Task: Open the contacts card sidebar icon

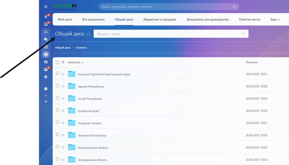Action: [x=46, y=62]
